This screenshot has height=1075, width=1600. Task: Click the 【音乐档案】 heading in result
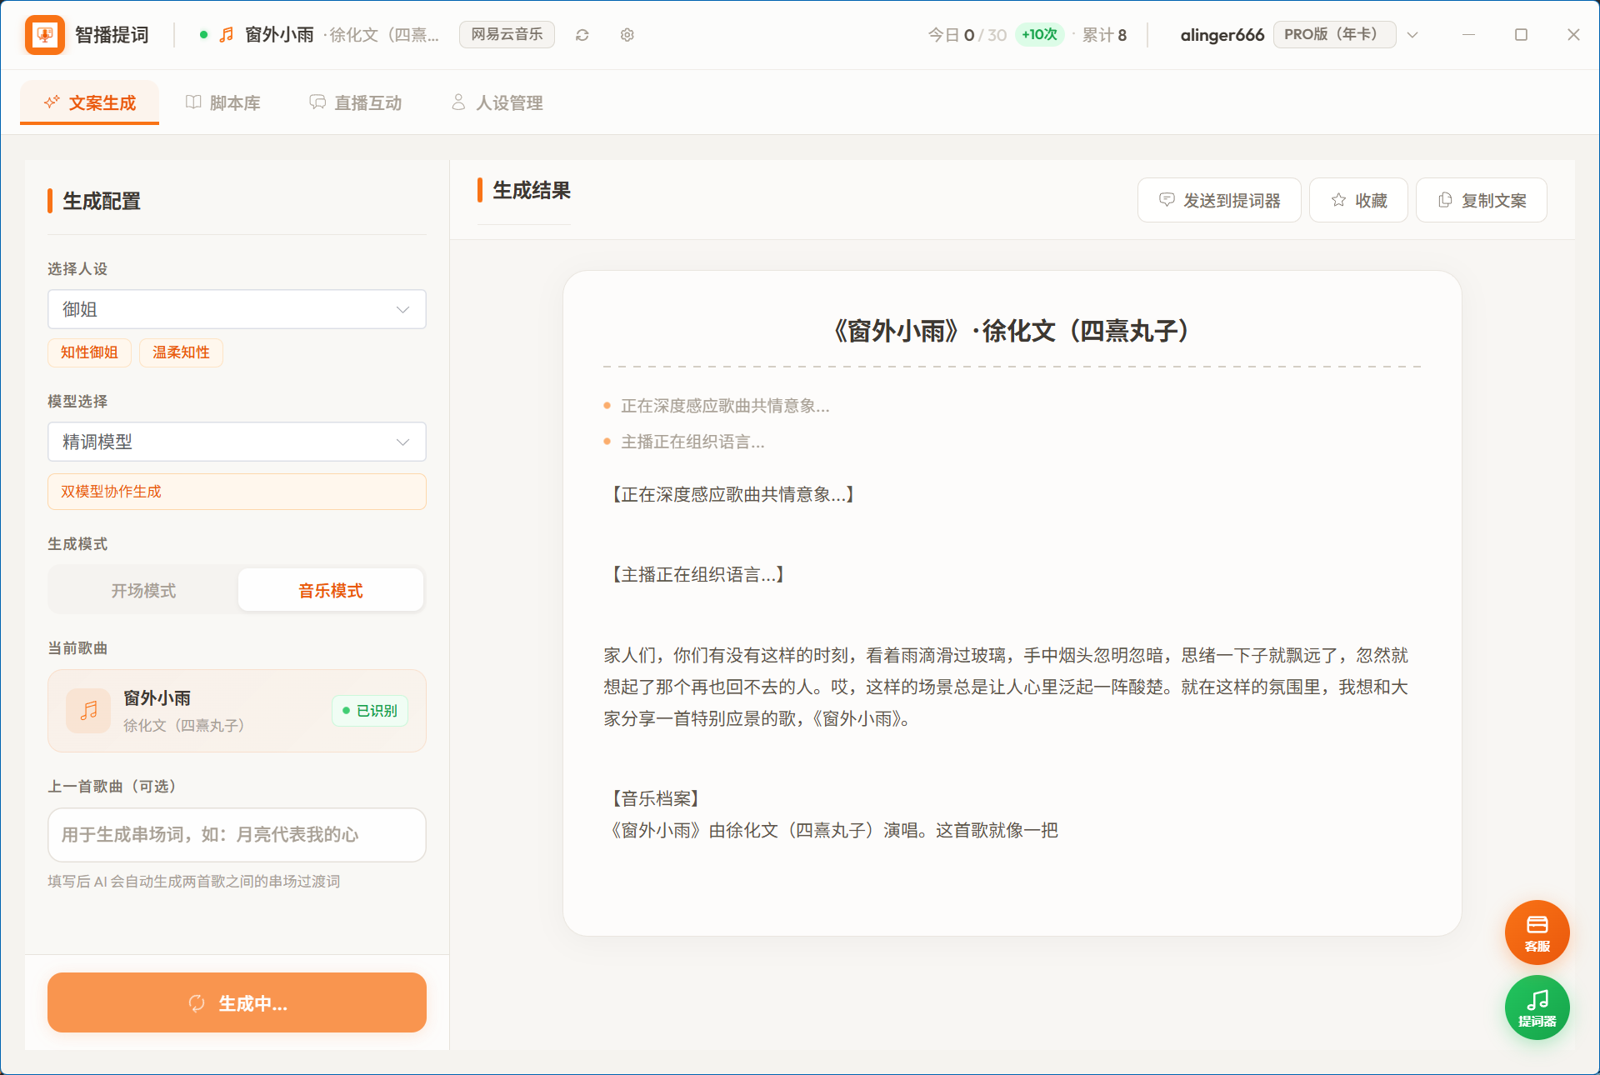655,798
